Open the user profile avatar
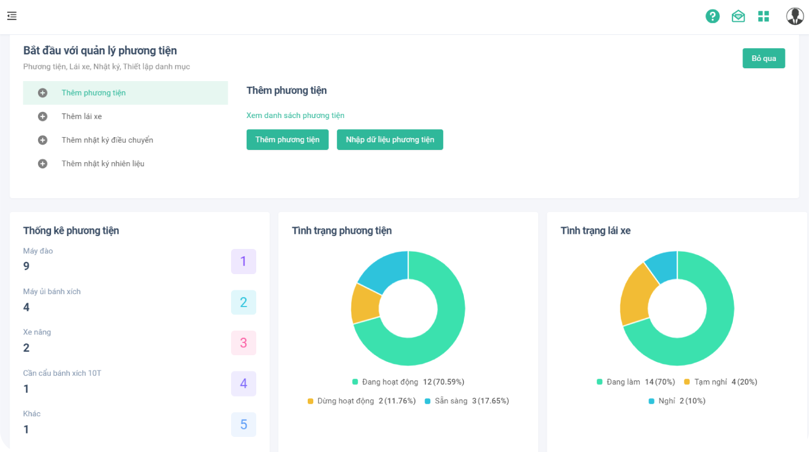 pyautogui.click(x=794, y=16)
